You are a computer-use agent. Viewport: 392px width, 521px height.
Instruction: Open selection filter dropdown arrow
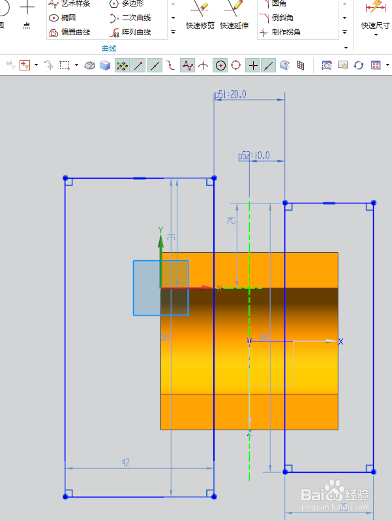pyautogui.click(x=37, y=65)
